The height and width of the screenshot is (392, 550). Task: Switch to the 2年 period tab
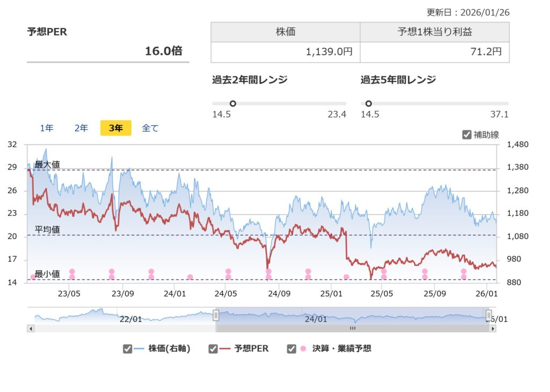click(x=81, y=128)
